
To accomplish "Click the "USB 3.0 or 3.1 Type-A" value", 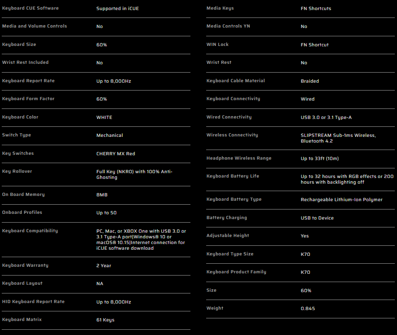I will [x=326, y=117].
